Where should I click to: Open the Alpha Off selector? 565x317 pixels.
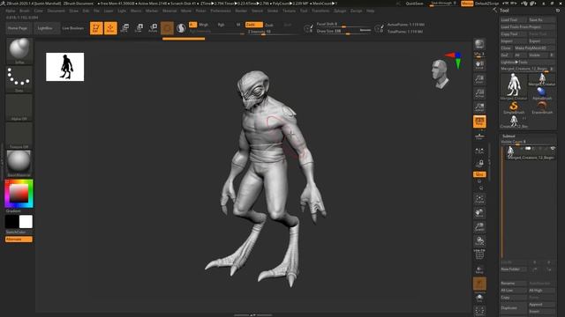[19, 107]
